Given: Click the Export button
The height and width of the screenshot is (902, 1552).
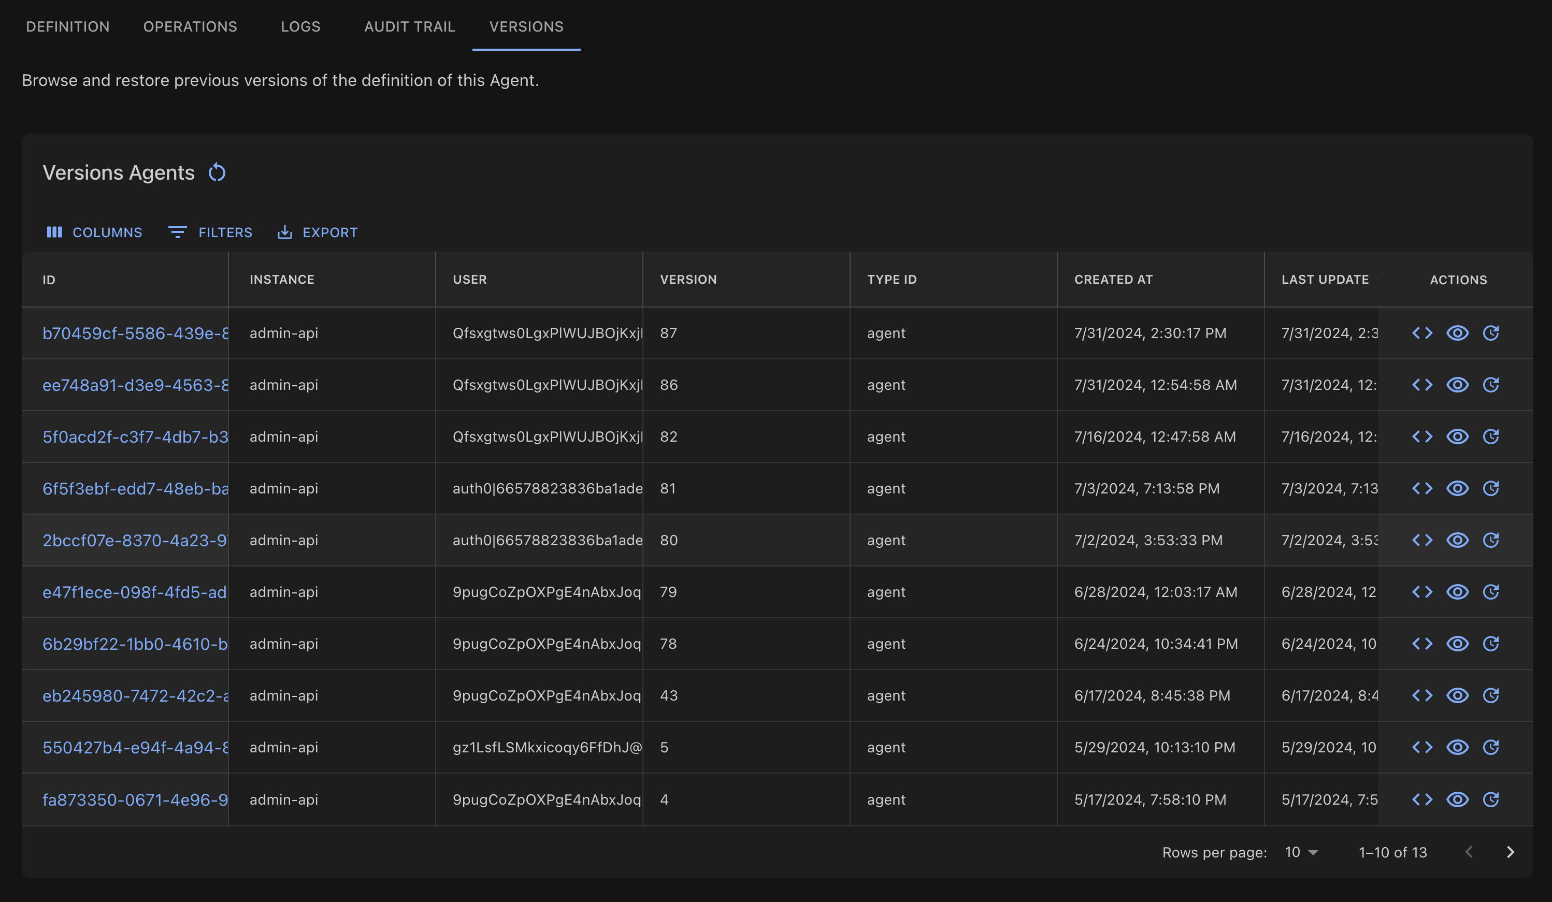Looking at the screenshot, I should click(318, 232).
